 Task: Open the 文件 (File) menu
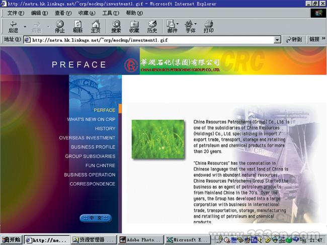click(x=16, y=13)
